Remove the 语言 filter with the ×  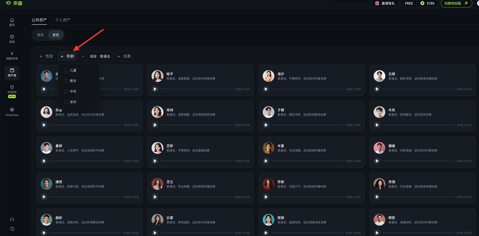tap(83, 57)
